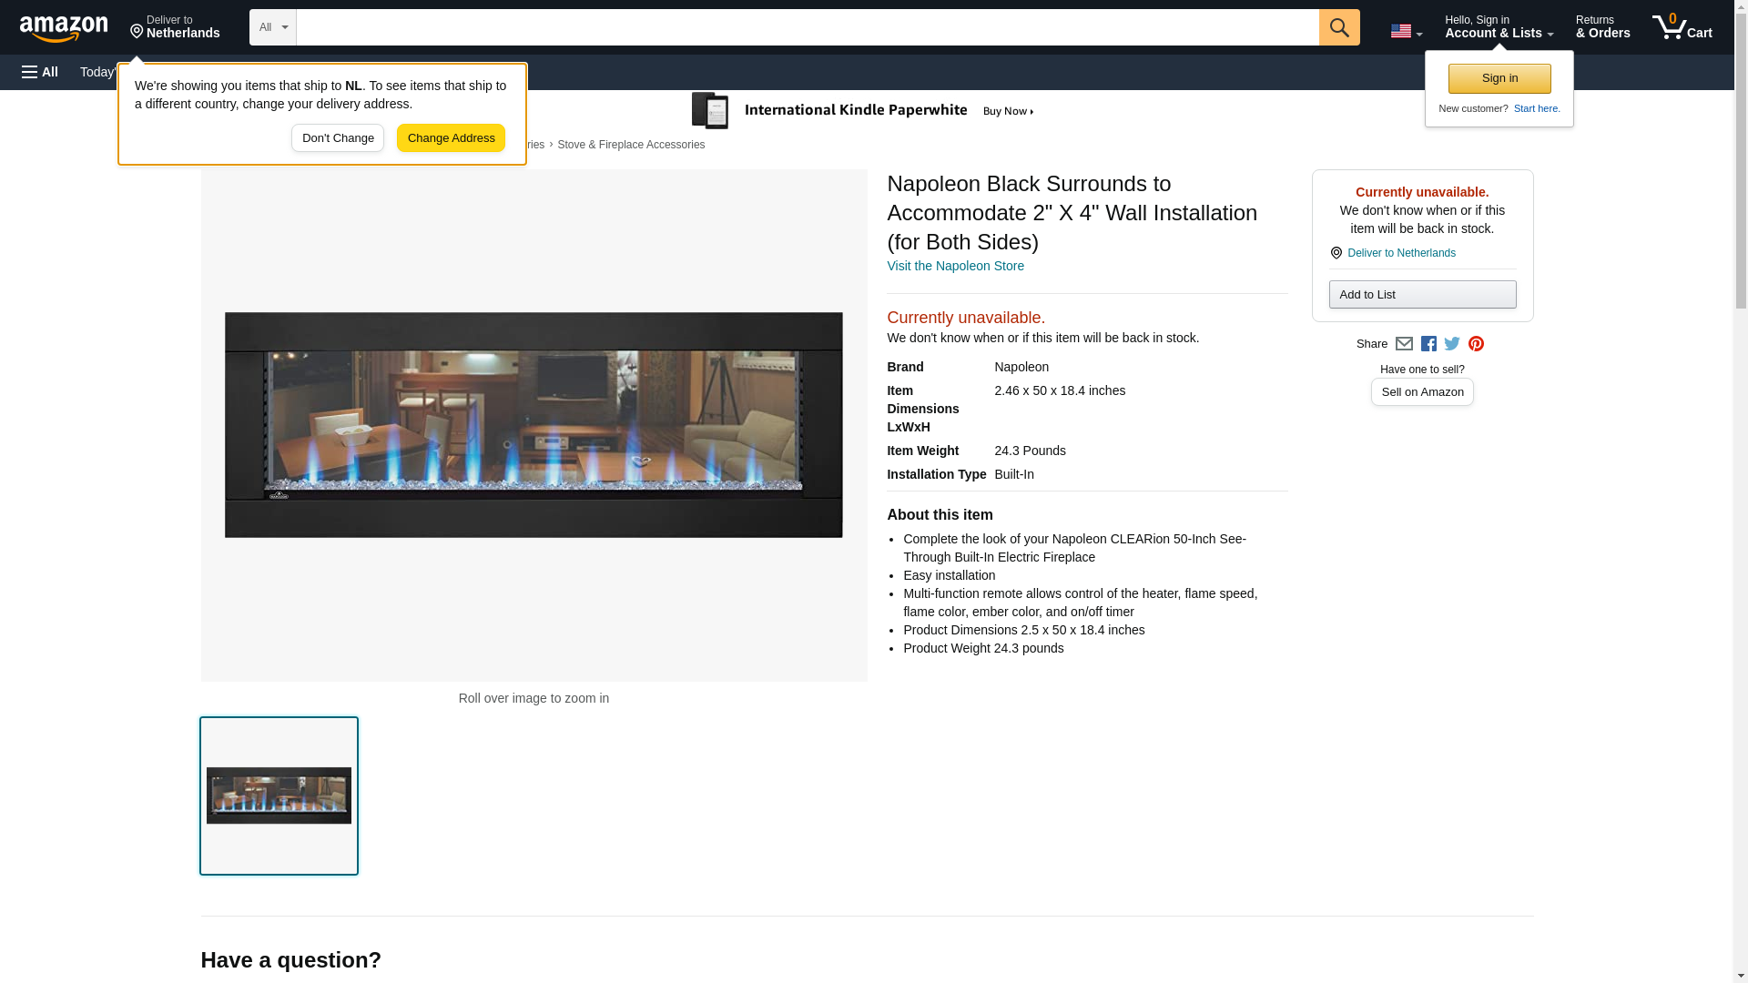Click the Add to List button
Screen dimensions: 1748x983
click(1422, 294)
